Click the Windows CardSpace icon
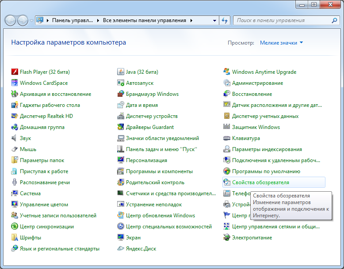The image size is (344, 269). click(x=15, y=83)
